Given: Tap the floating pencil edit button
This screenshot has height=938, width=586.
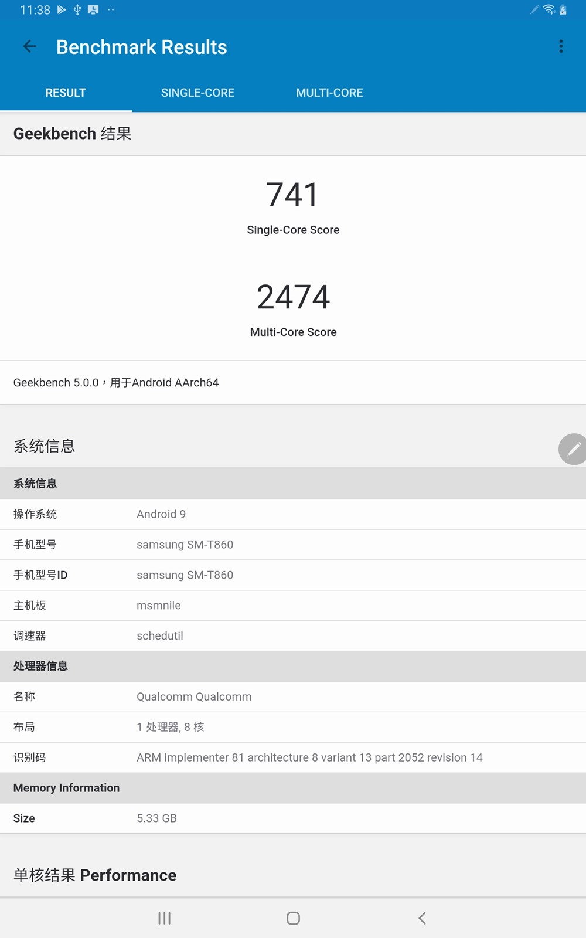Looking at the screenshot, I should tap(573, 449).
